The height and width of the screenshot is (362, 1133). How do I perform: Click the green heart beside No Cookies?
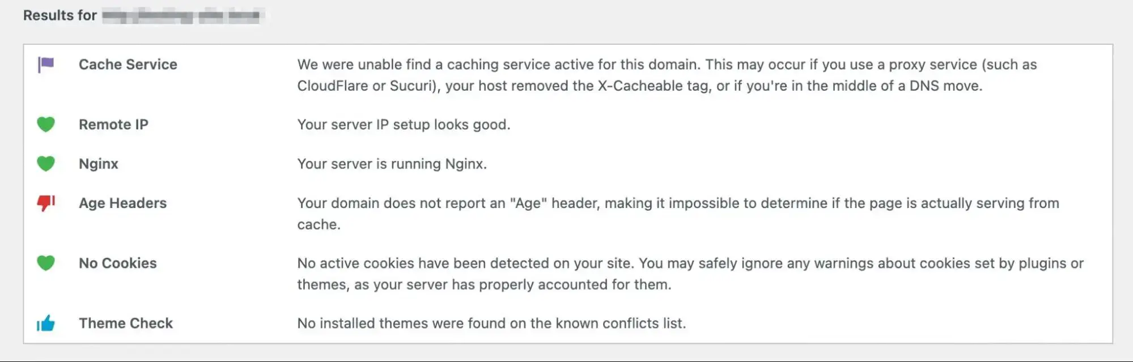click(46, 263)
